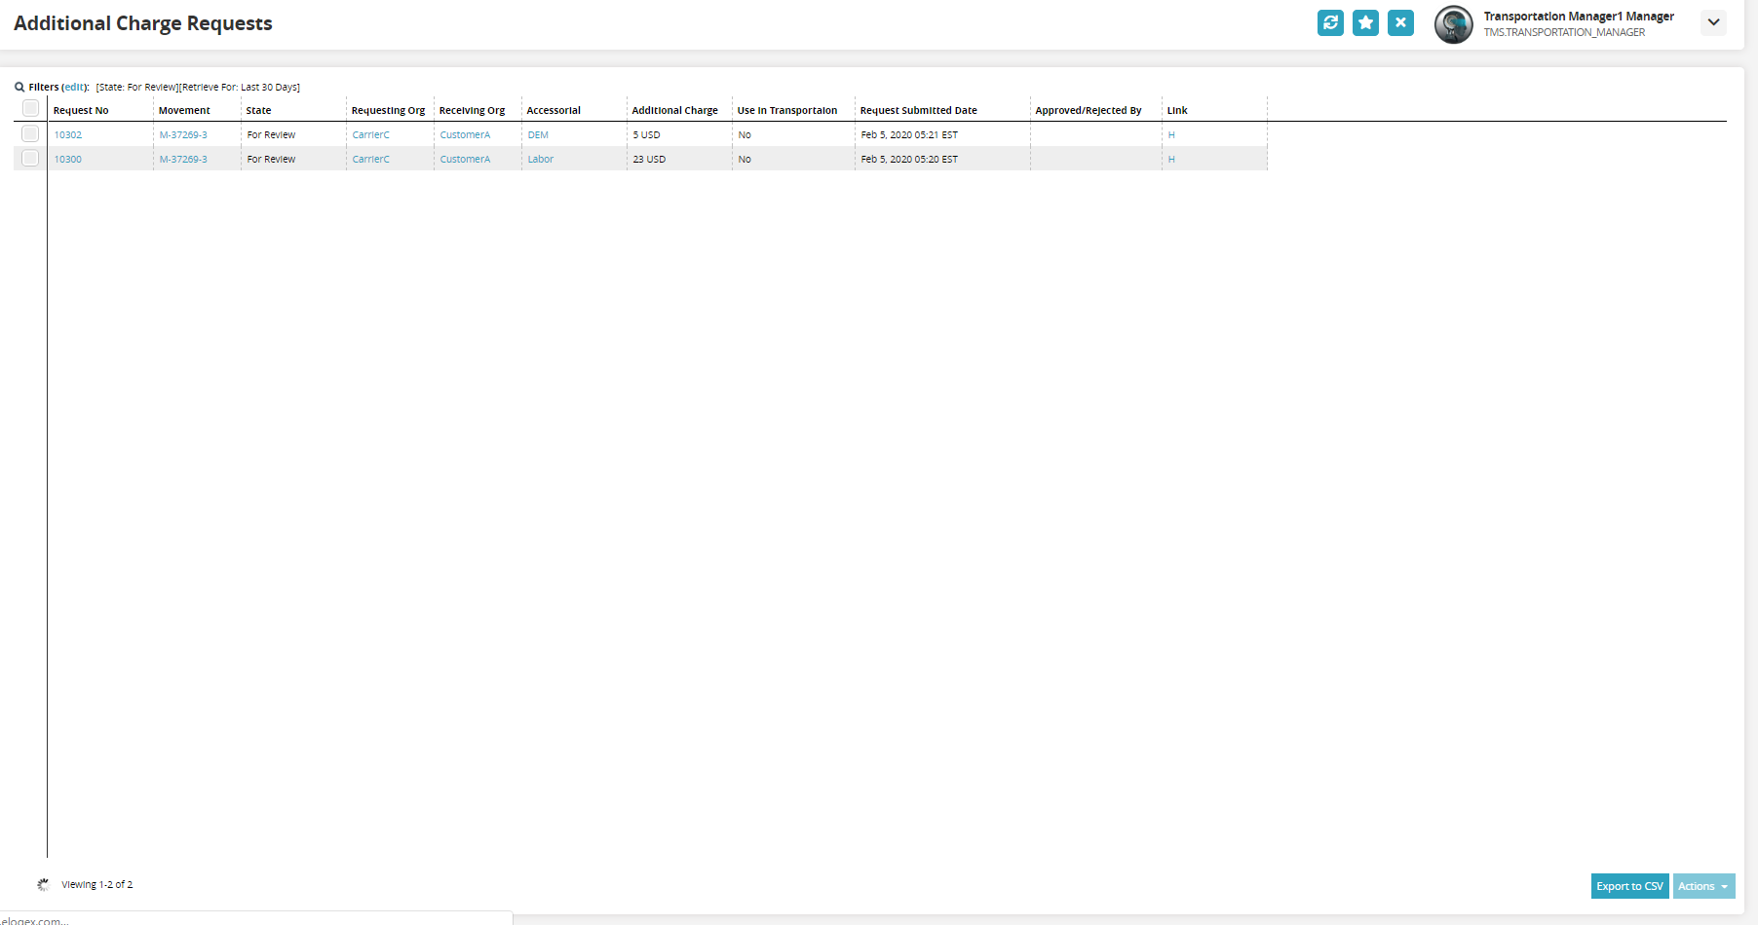This screenshot has height=925, width=1758.
Task: Toggle the select-all header checkbox
Action: 30,108
